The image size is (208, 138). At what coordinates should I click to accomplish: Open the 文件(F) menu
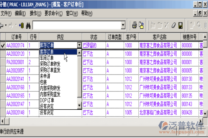(6, 13)
